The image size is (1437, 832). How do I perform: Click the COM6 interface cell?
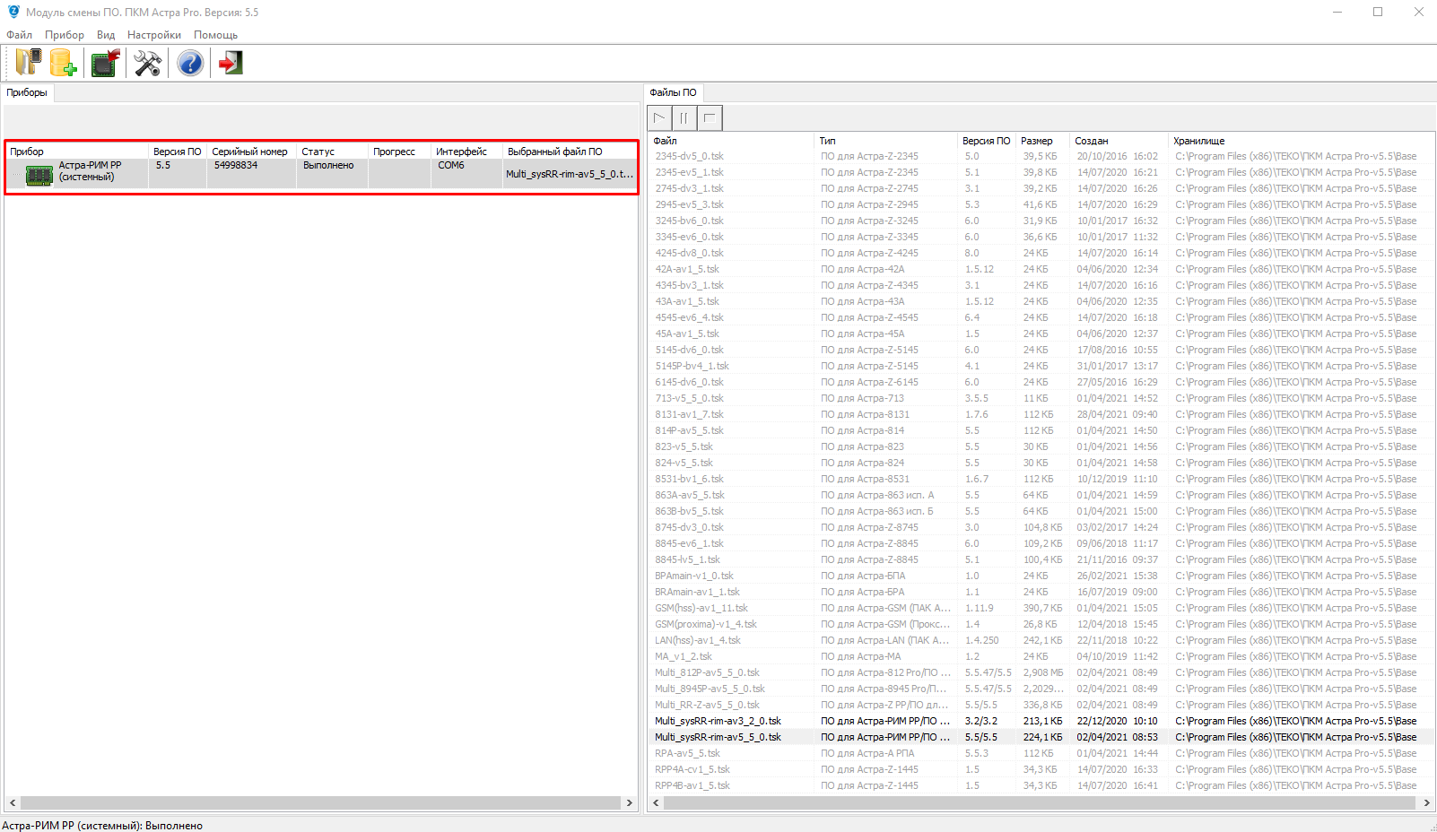[x=451, y=165]
